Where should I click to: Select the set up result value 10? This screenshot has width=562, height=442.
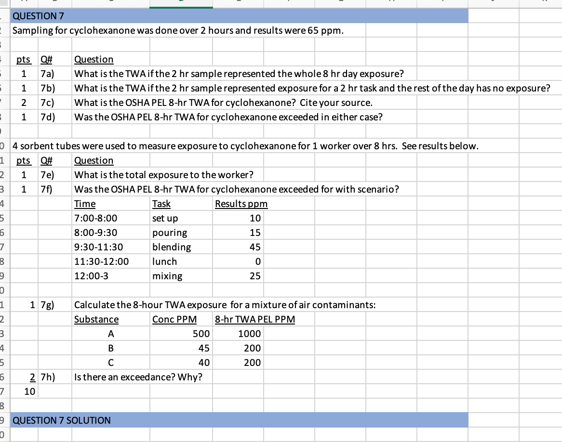point(238,218)
